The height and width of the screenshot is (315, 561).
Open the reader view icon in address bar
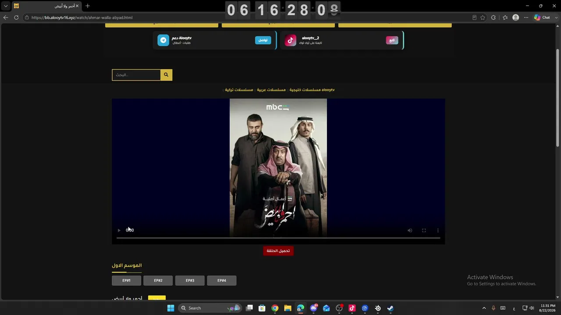click(x=474, y=17)
